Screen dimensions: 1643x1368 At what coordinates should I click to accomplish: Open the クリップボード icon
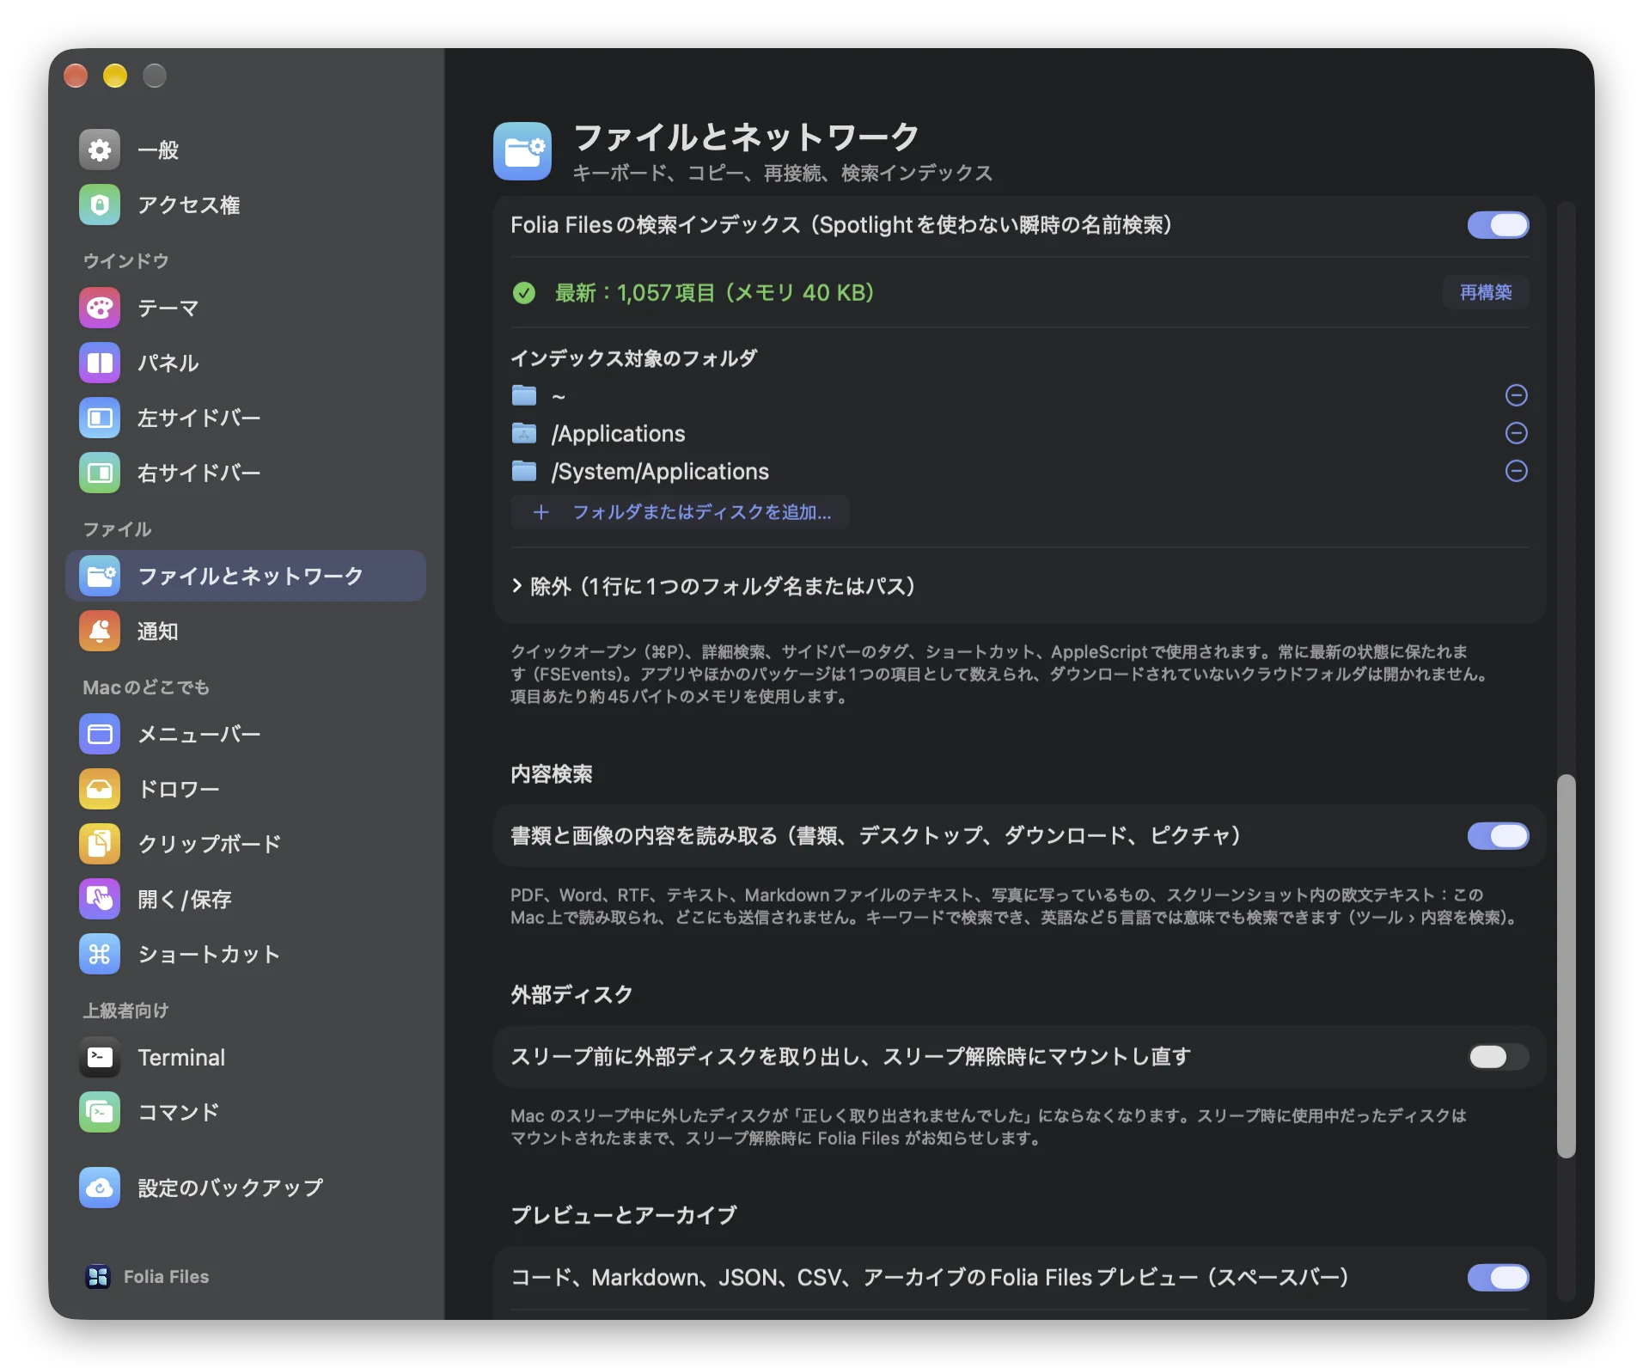(x=100, y=844)
